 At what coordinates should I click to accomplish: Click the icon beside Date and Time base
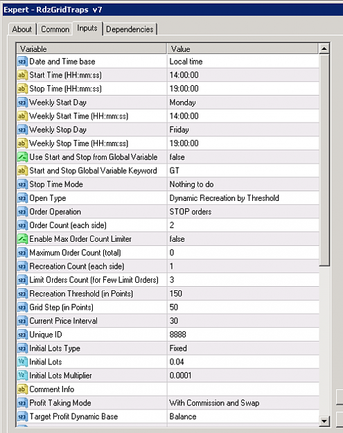point(22,61)
